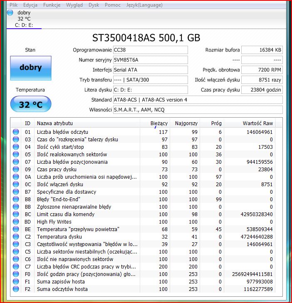Click the Najgorszy column header
Screen dimensions: 292x303
click(x=185, y=123)
